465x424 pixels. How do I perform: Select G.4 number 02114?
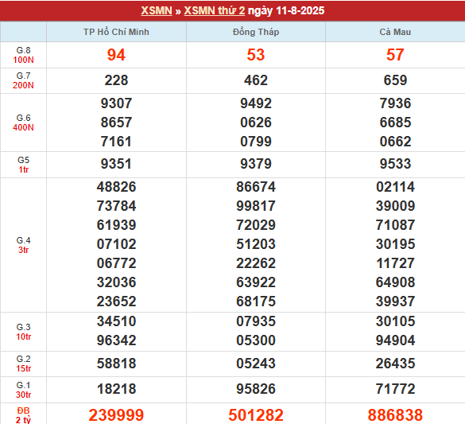[x=395, y=187]
